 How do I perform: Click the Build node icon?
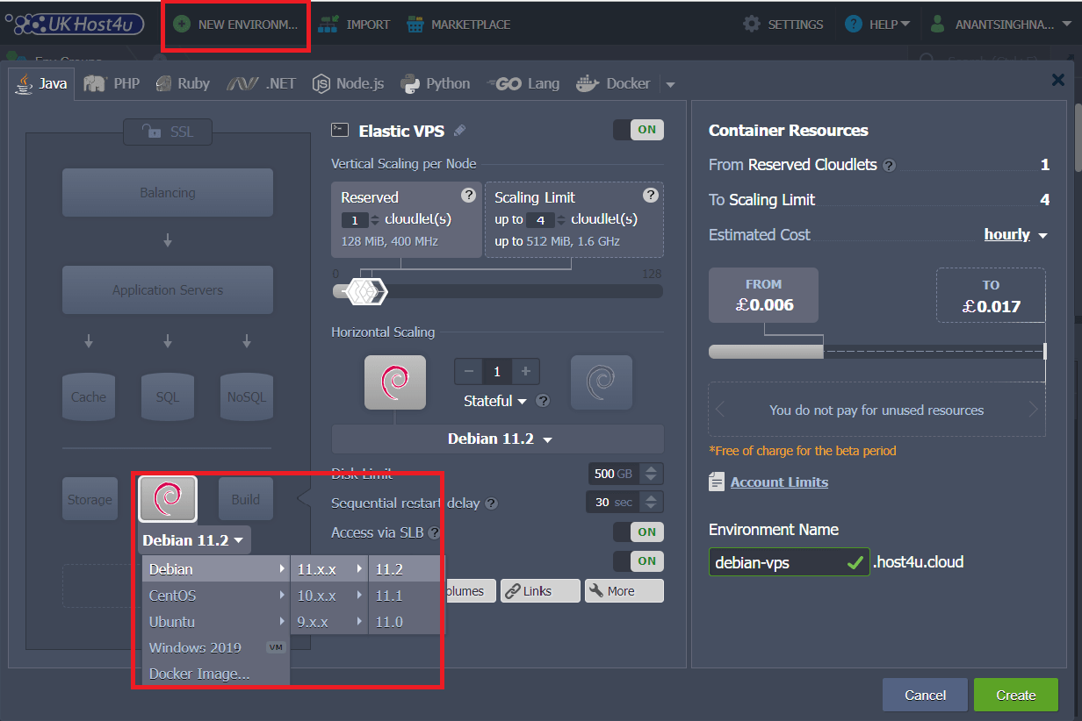tap(245, 498)
